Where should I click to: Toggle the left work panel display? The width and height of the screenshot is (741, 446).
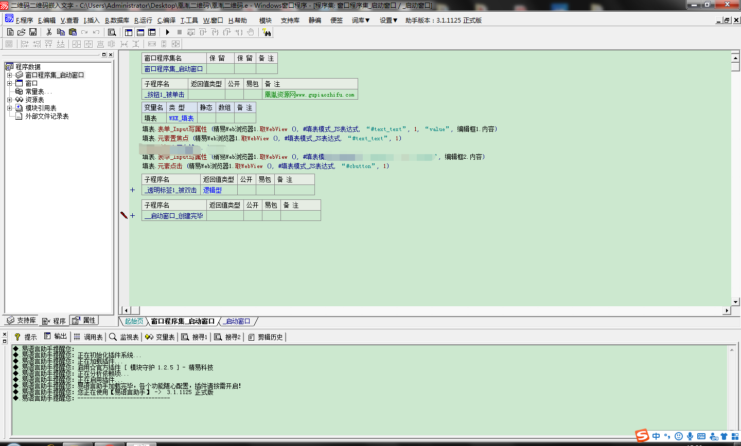click(128, 32)
